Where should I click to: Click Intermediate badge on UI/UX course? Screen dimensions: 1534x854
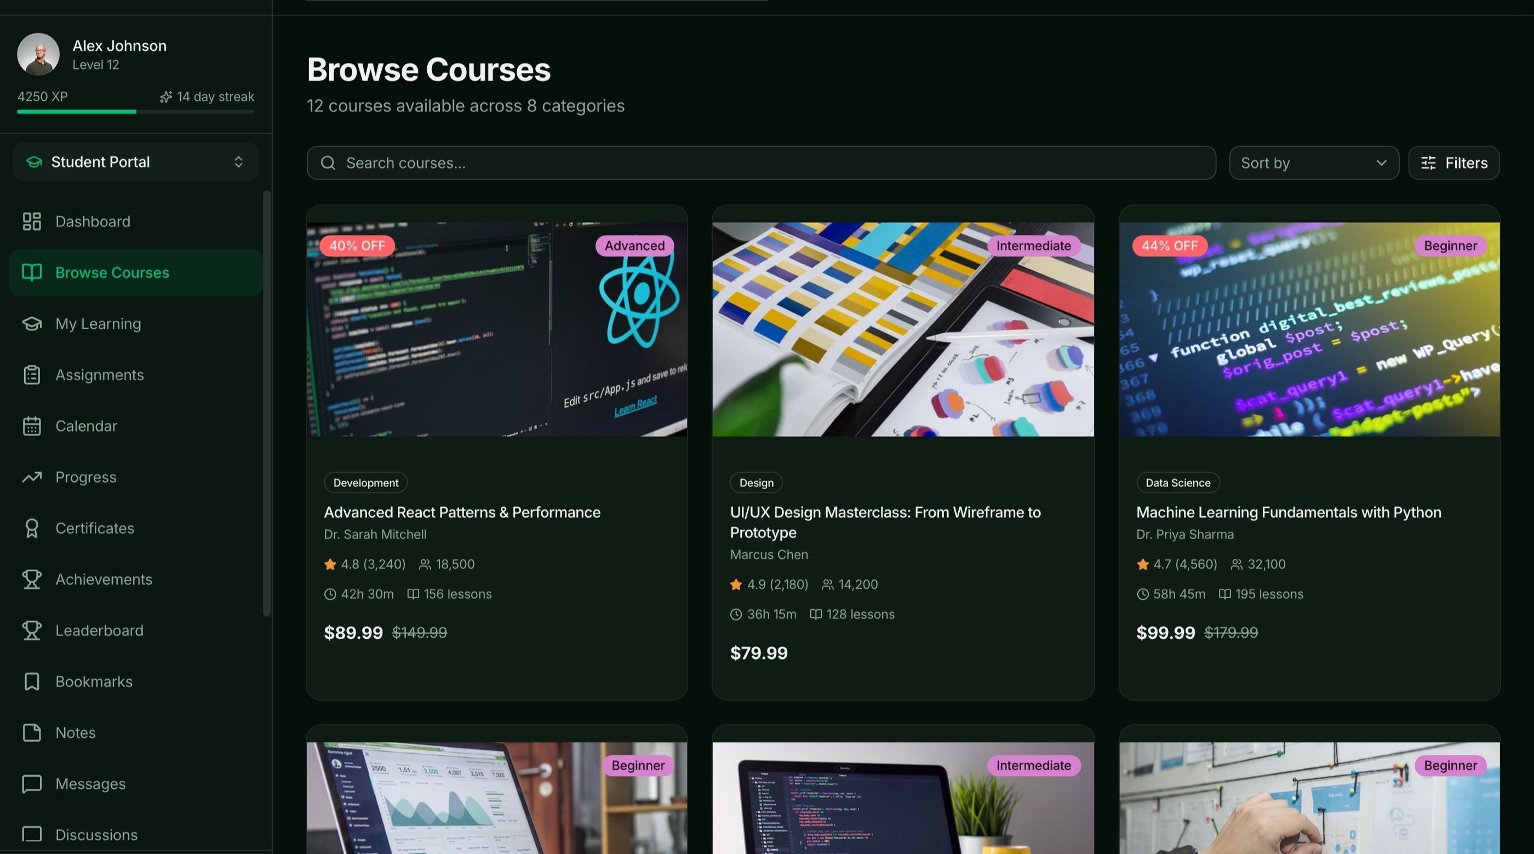point(1034,246)
